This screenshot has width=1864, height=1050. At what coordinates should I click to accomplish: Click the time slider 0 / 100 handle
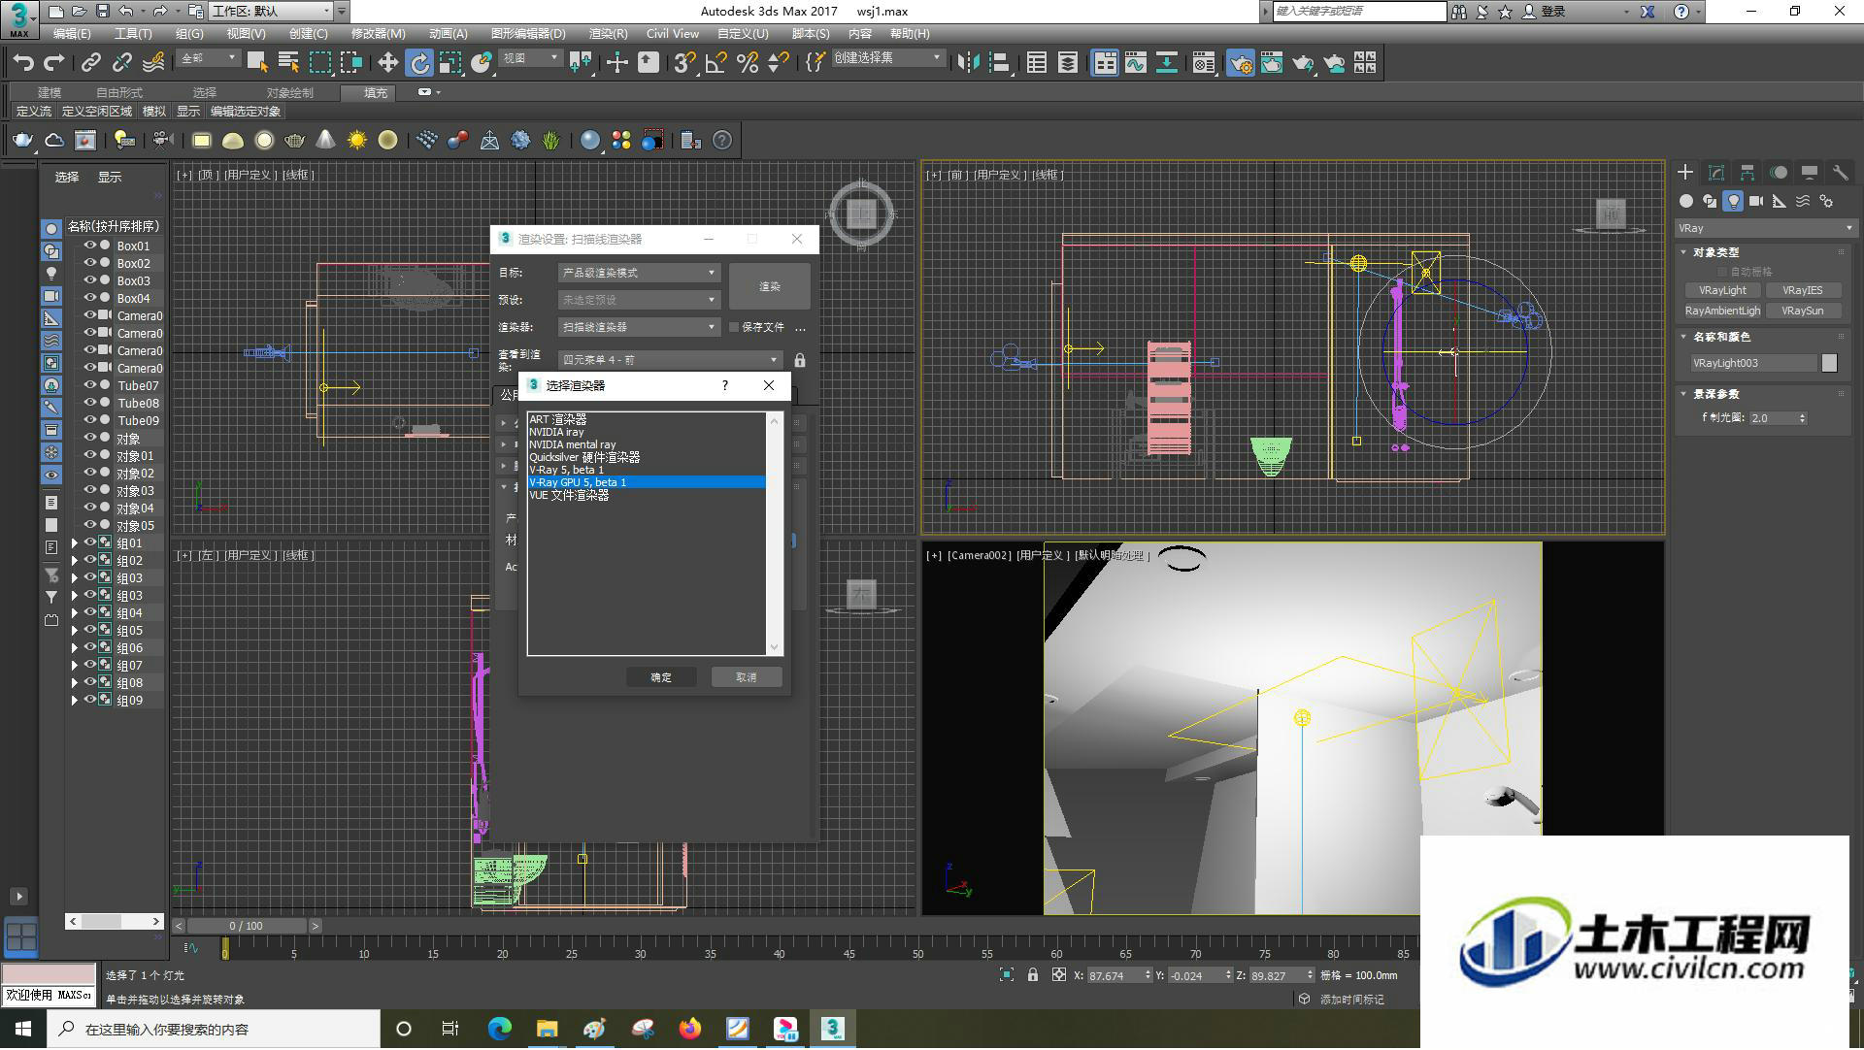246,926
